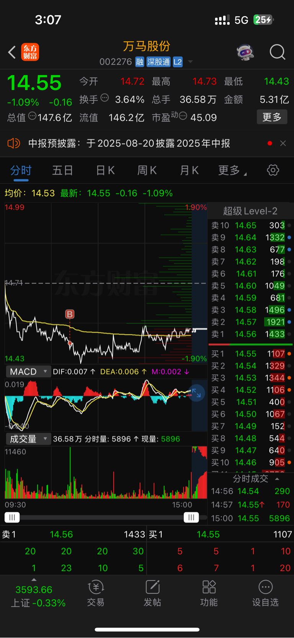
Task: Open the 发帖 post icon
Action: (152, 593)
